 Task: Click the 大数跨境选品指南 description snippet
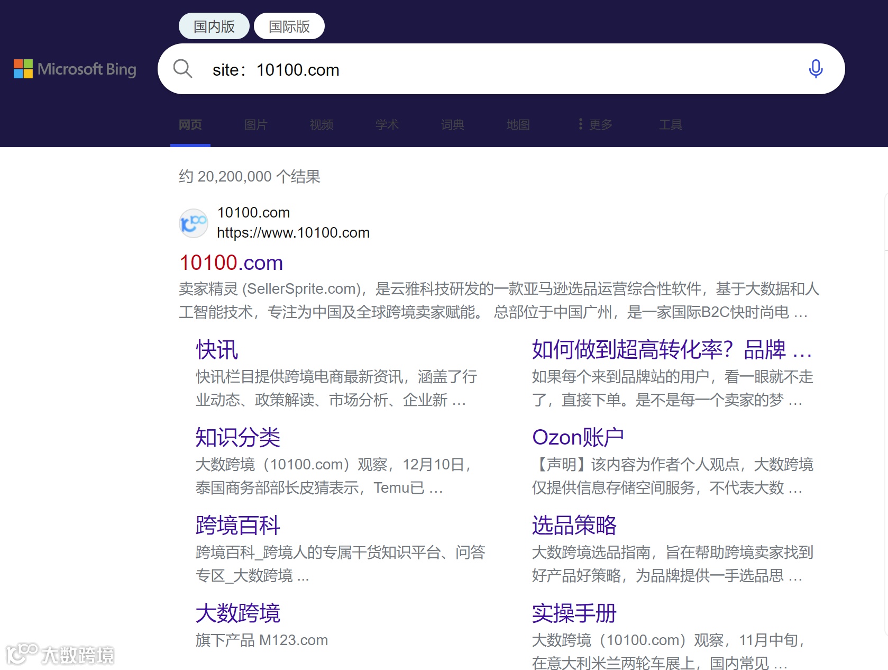click(x=673, y=564)
